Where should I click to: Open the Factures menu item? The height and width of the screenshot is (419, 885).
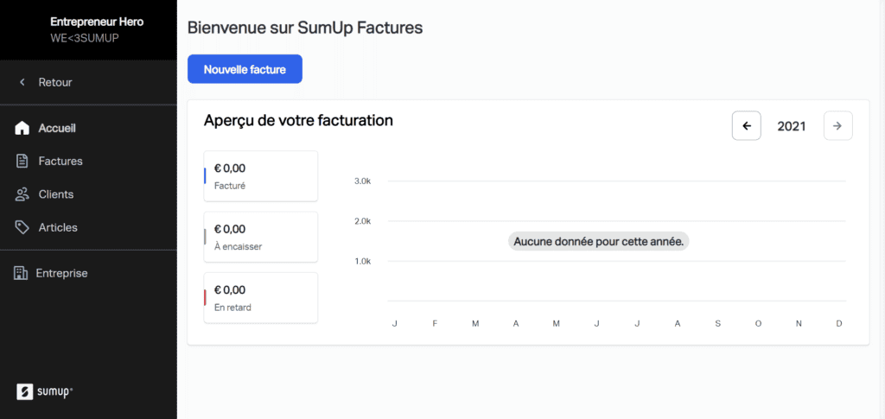tap(60, 162)
